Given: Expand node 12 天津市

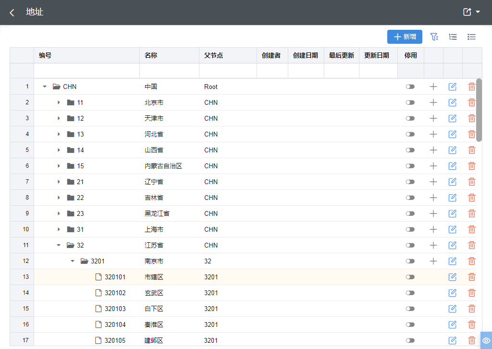Looking at the screenshot, I should click(59, 118).
